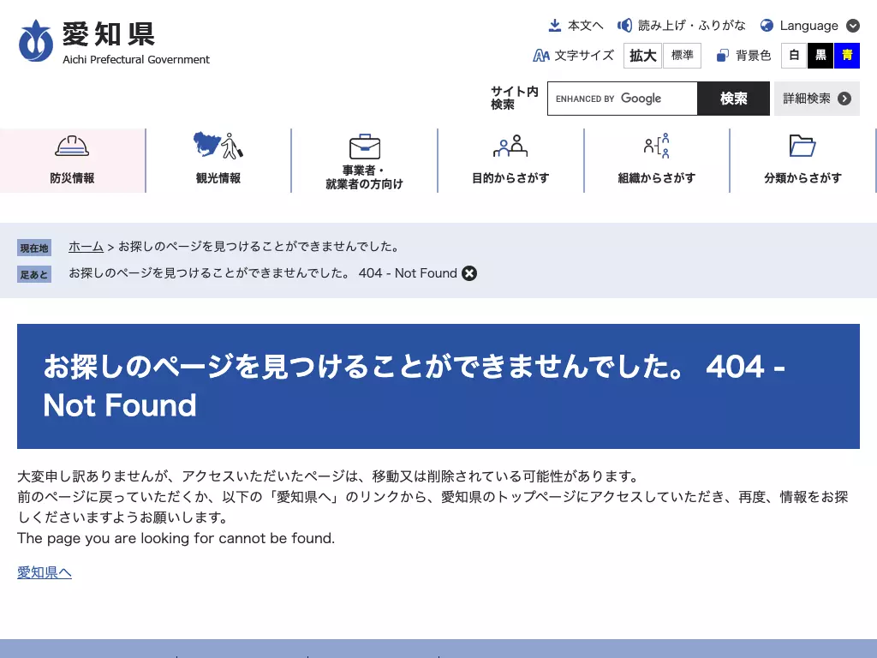Open 詳細検索 advanced search
This screenshot has width=877, height=658.
pyautogui.click(x=816, y=99)
